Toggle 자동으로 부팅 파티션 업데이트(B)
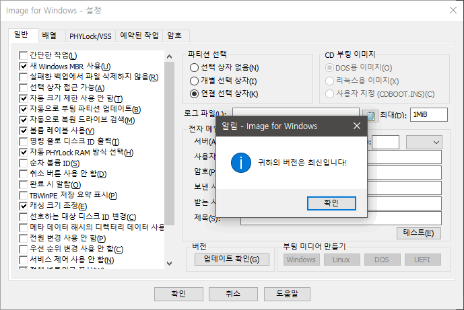The width and height of the screenshot is (464, 310). point(23,110)
